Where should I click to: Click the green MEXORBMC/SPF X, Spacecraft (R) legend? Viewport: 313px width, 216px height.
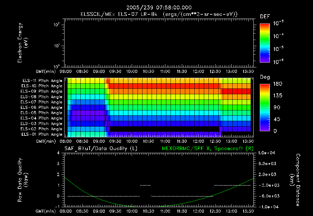point(208,149)
